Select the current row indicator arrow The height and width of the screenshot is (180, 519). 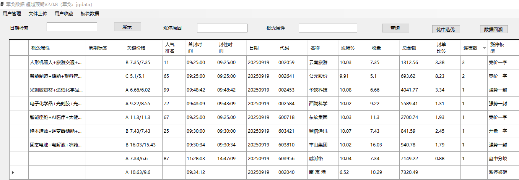[13, 172]
